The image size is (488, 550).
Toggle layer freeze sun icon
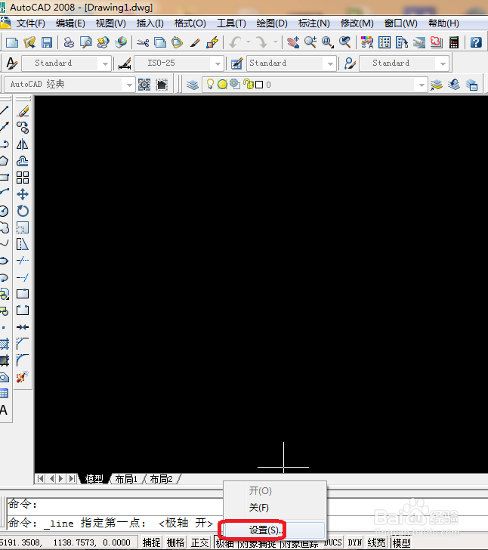[222, 84]
